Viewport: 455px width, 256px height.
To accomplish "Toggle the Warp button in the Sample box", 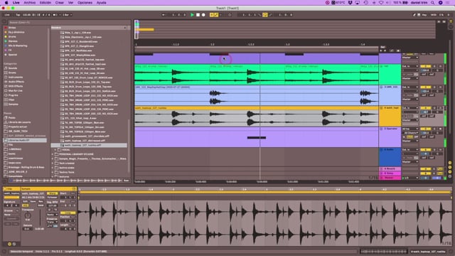I will click(x=52, y=193).
